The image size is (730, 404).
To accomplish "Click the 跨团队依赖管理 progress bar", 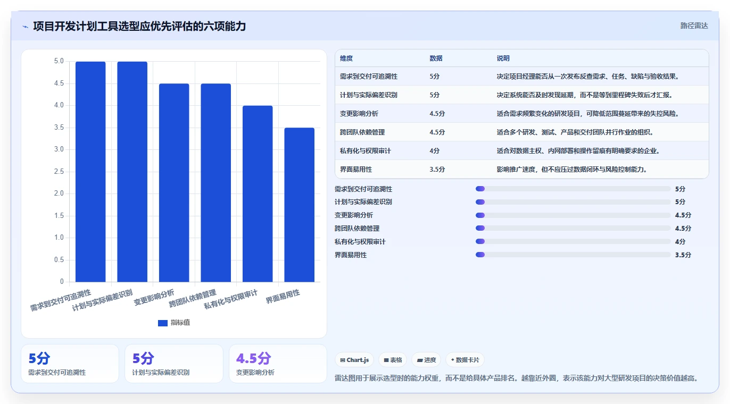I will 573,228.
